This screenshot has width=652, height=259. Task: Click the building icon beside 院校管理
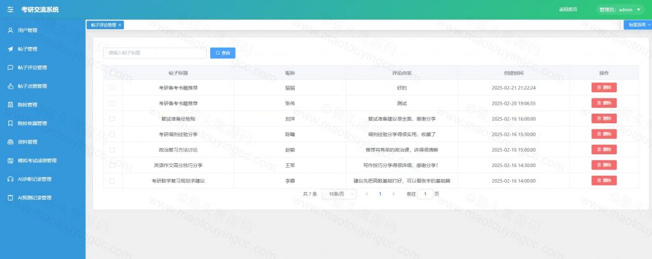pyautogui.click(x=10, y=105)
